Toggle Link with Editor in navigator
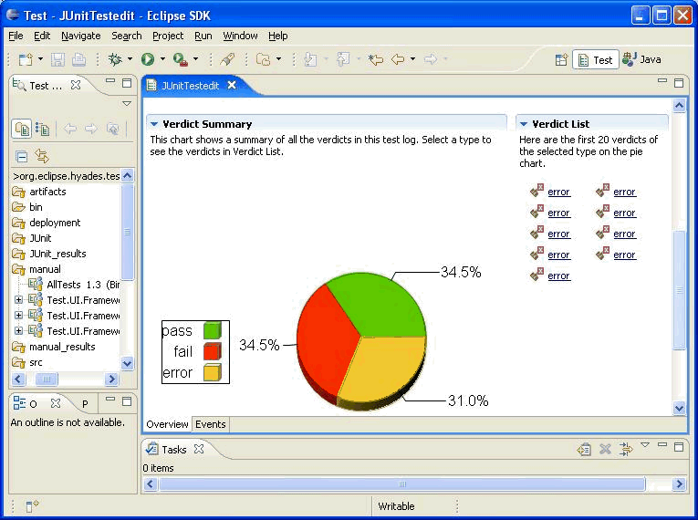Image resolution: width=698 pixels, height=520 pixels. (42, 156)
